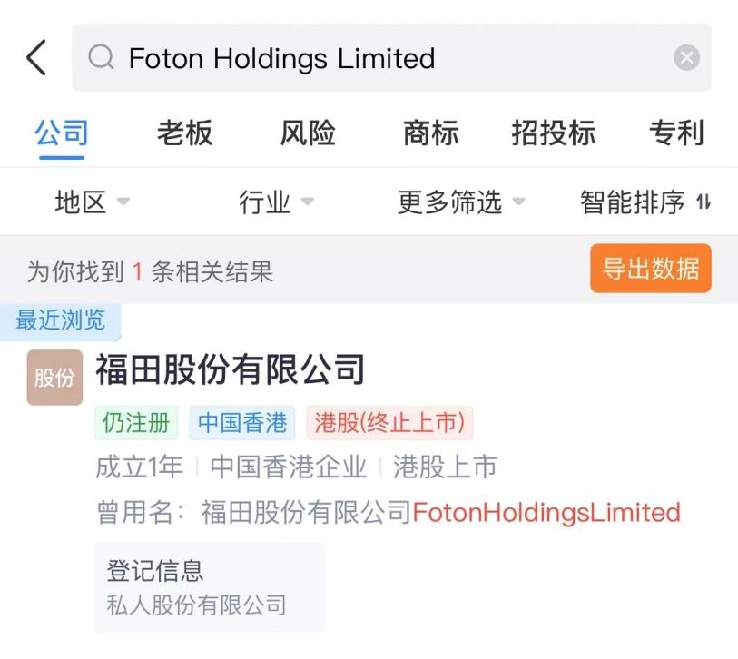Tap the green 仍注册 status tag
The width and height of the screenshot is (738, 659).
pyautogui.click(x=135, y=422)
